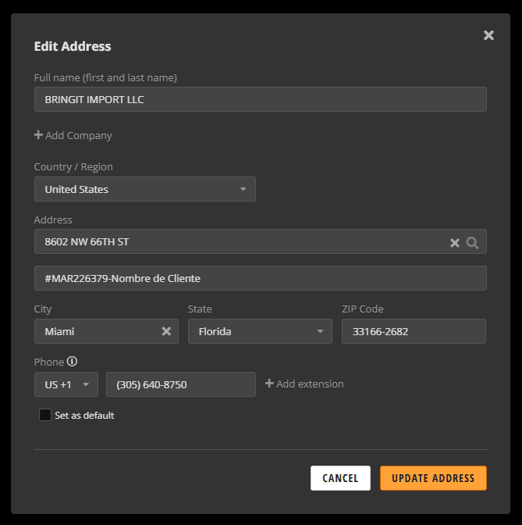Focus the Full name input field
The image size is (522, 525).
point(260,99)
